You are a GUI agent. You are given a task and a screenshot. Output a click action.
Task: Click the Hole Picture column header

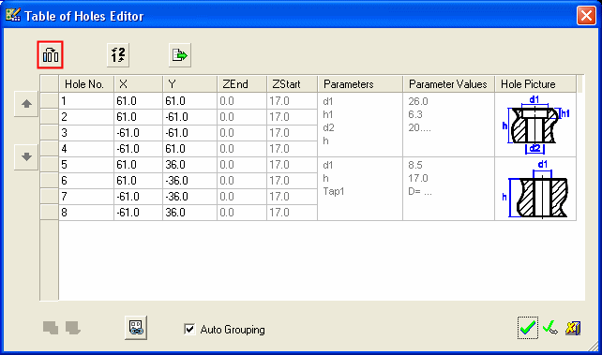coord(535,84)
